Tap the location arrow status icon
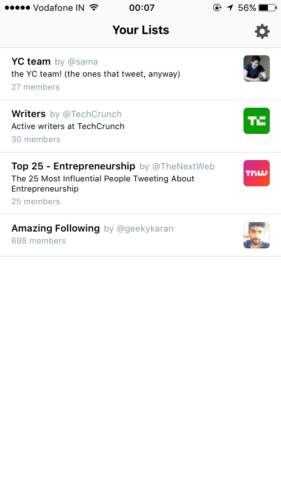This screenshot has width=281, height=499. [x=230, y=7]
